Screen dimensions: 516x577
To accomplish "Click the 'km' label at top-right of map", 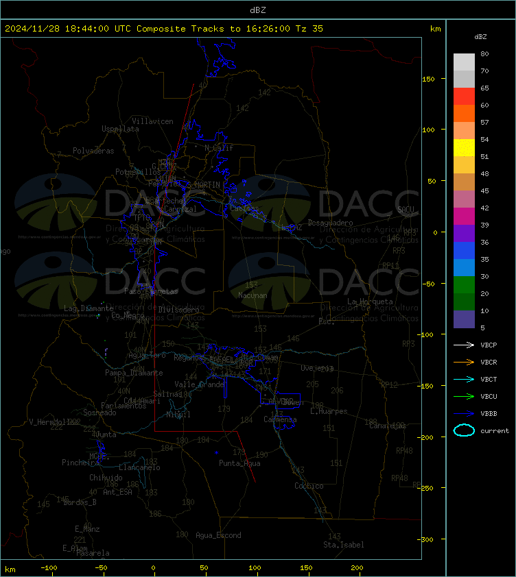I will (435, 28).
